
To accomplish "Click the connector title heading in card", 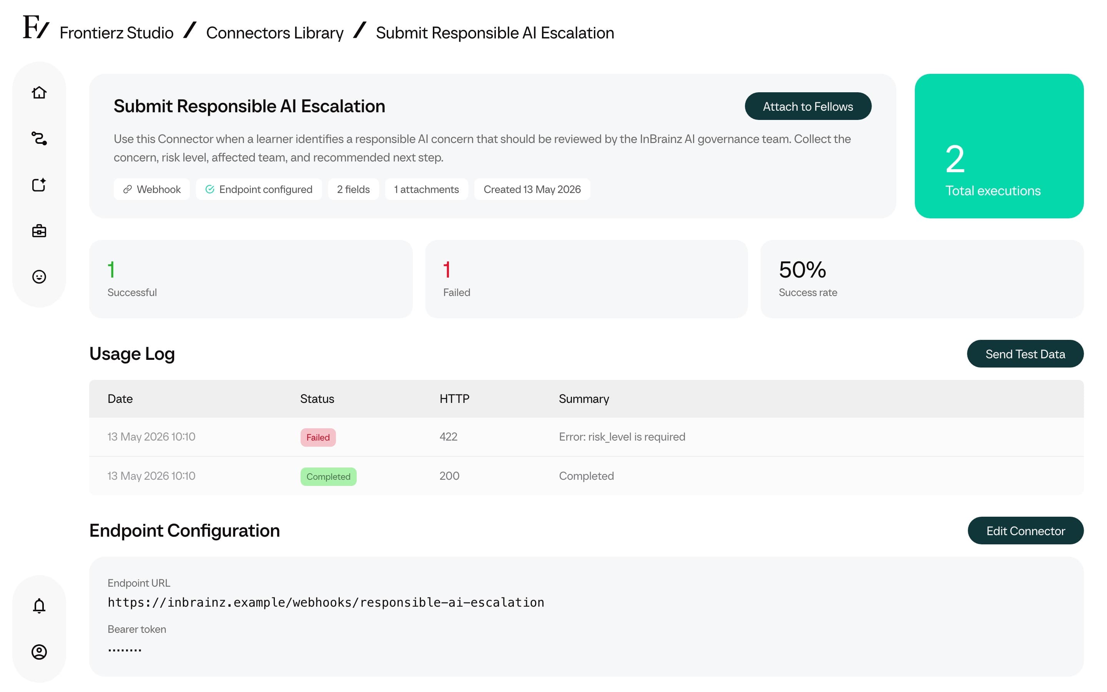I will pyautogui.click(x=249, y=106).
